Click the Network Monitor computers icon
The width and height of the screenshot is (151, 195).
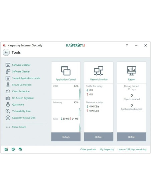pyautogui.click(x=99, y=71)
